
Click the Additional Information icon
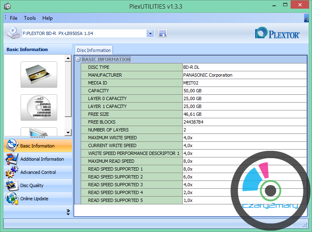12,159
